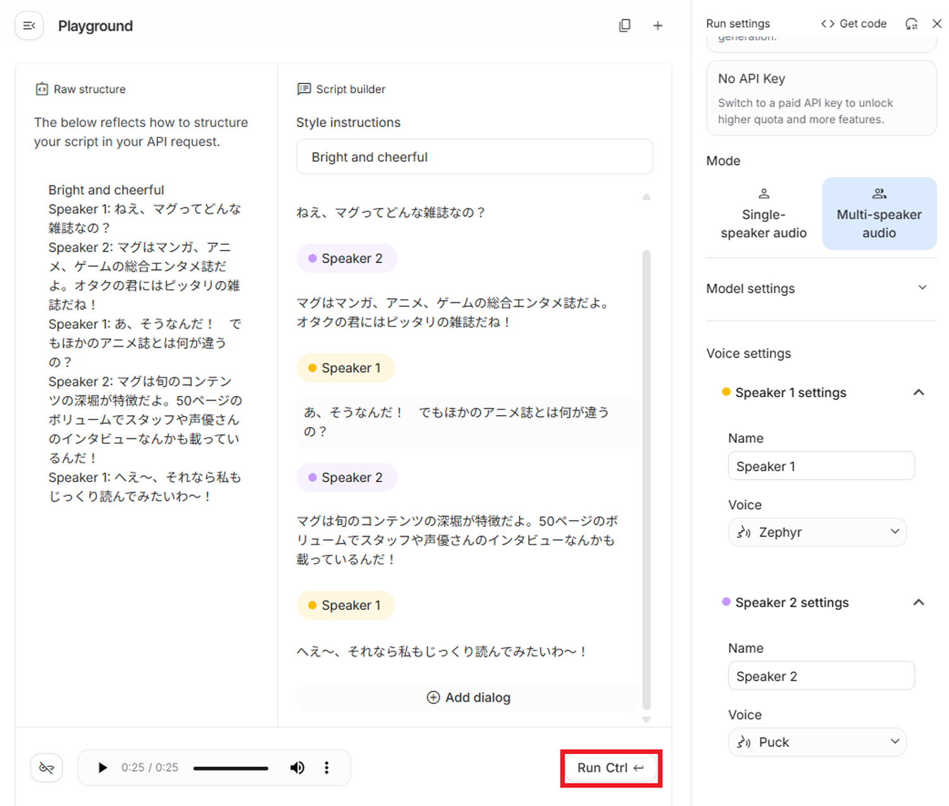Image resolution: width=949 pixels, height=806 pixels.
Task: Click the feedback headset icon in Run settings
Action: click(x=911, y=23)
